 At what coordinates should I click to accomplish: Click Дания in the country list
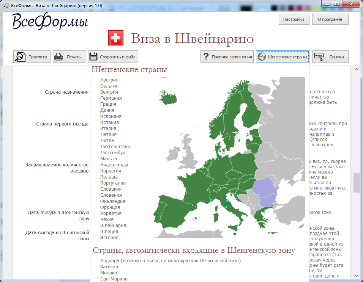pos(107,110)
